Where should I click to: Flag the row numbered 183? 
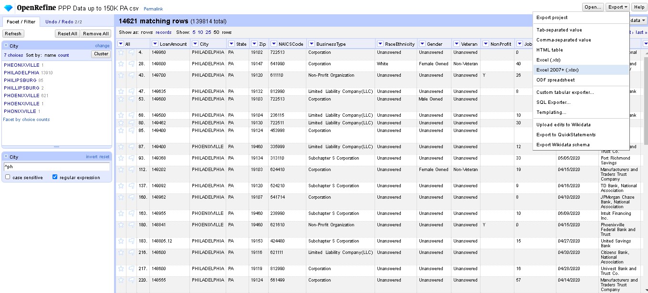[x=131, y=241]
